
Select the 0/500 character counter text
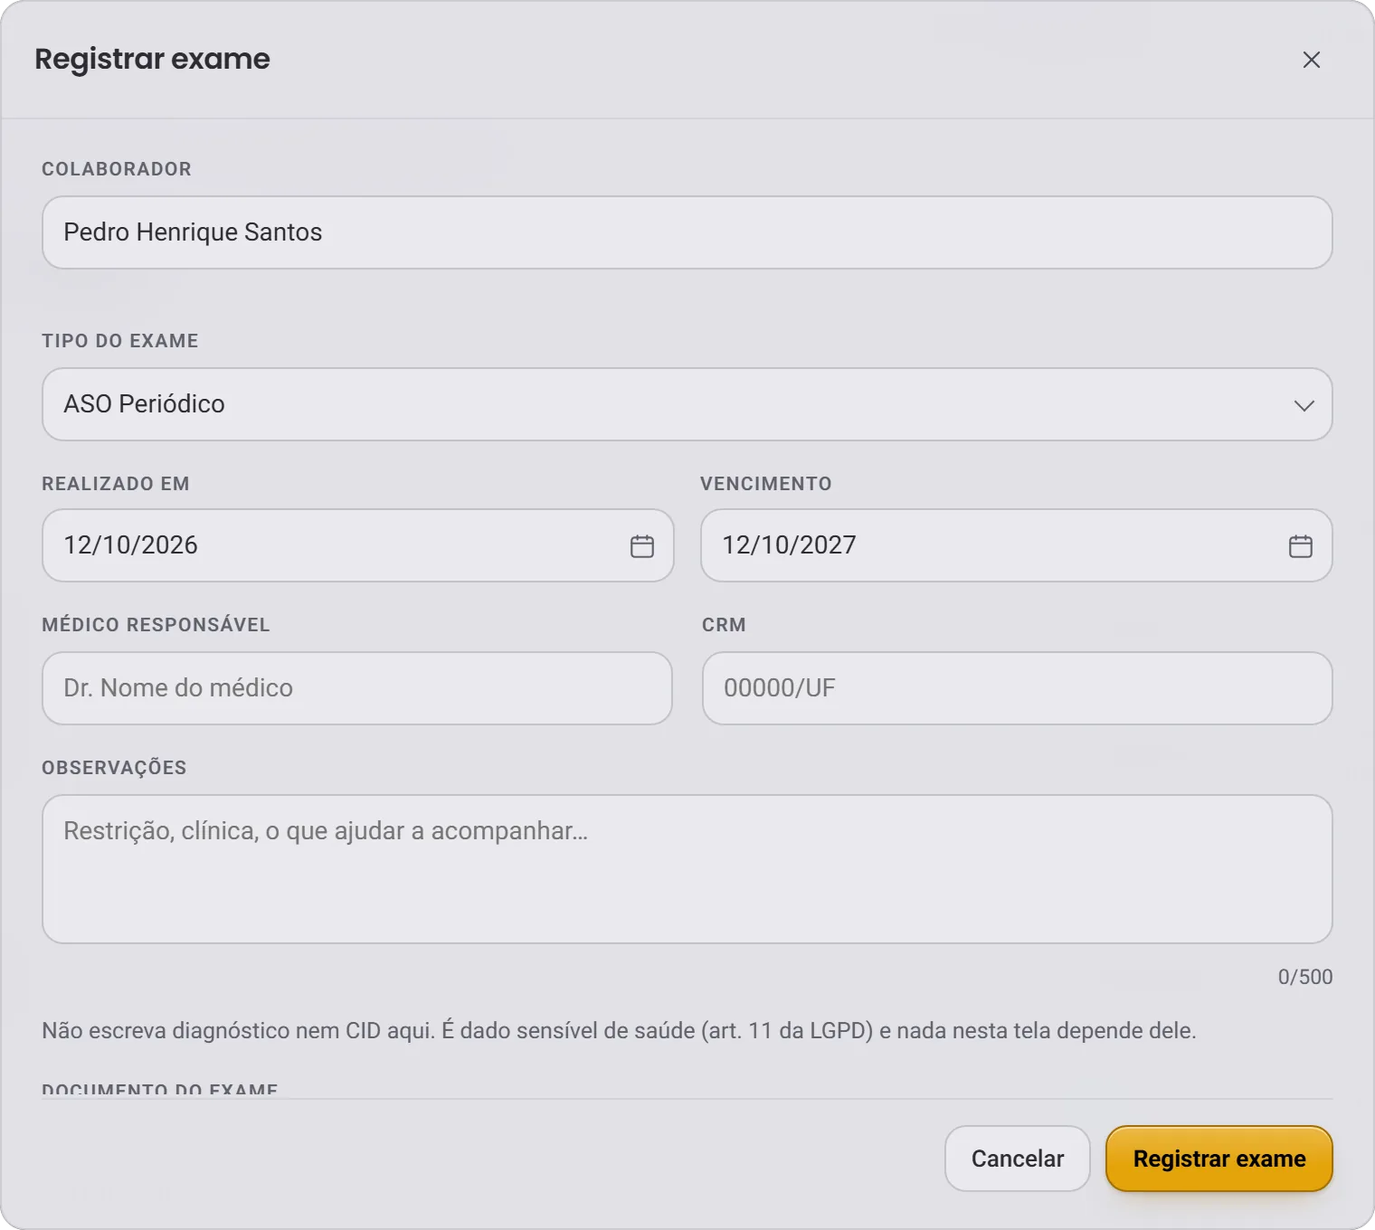pyautogui.click(x=1305, y=977)
